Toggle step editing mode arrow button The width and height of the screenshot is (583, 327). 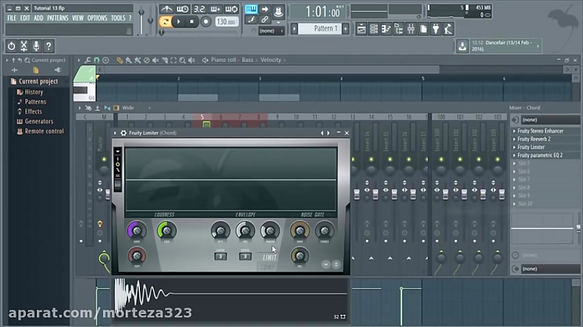pyautogui.click(x=264, y=9)
